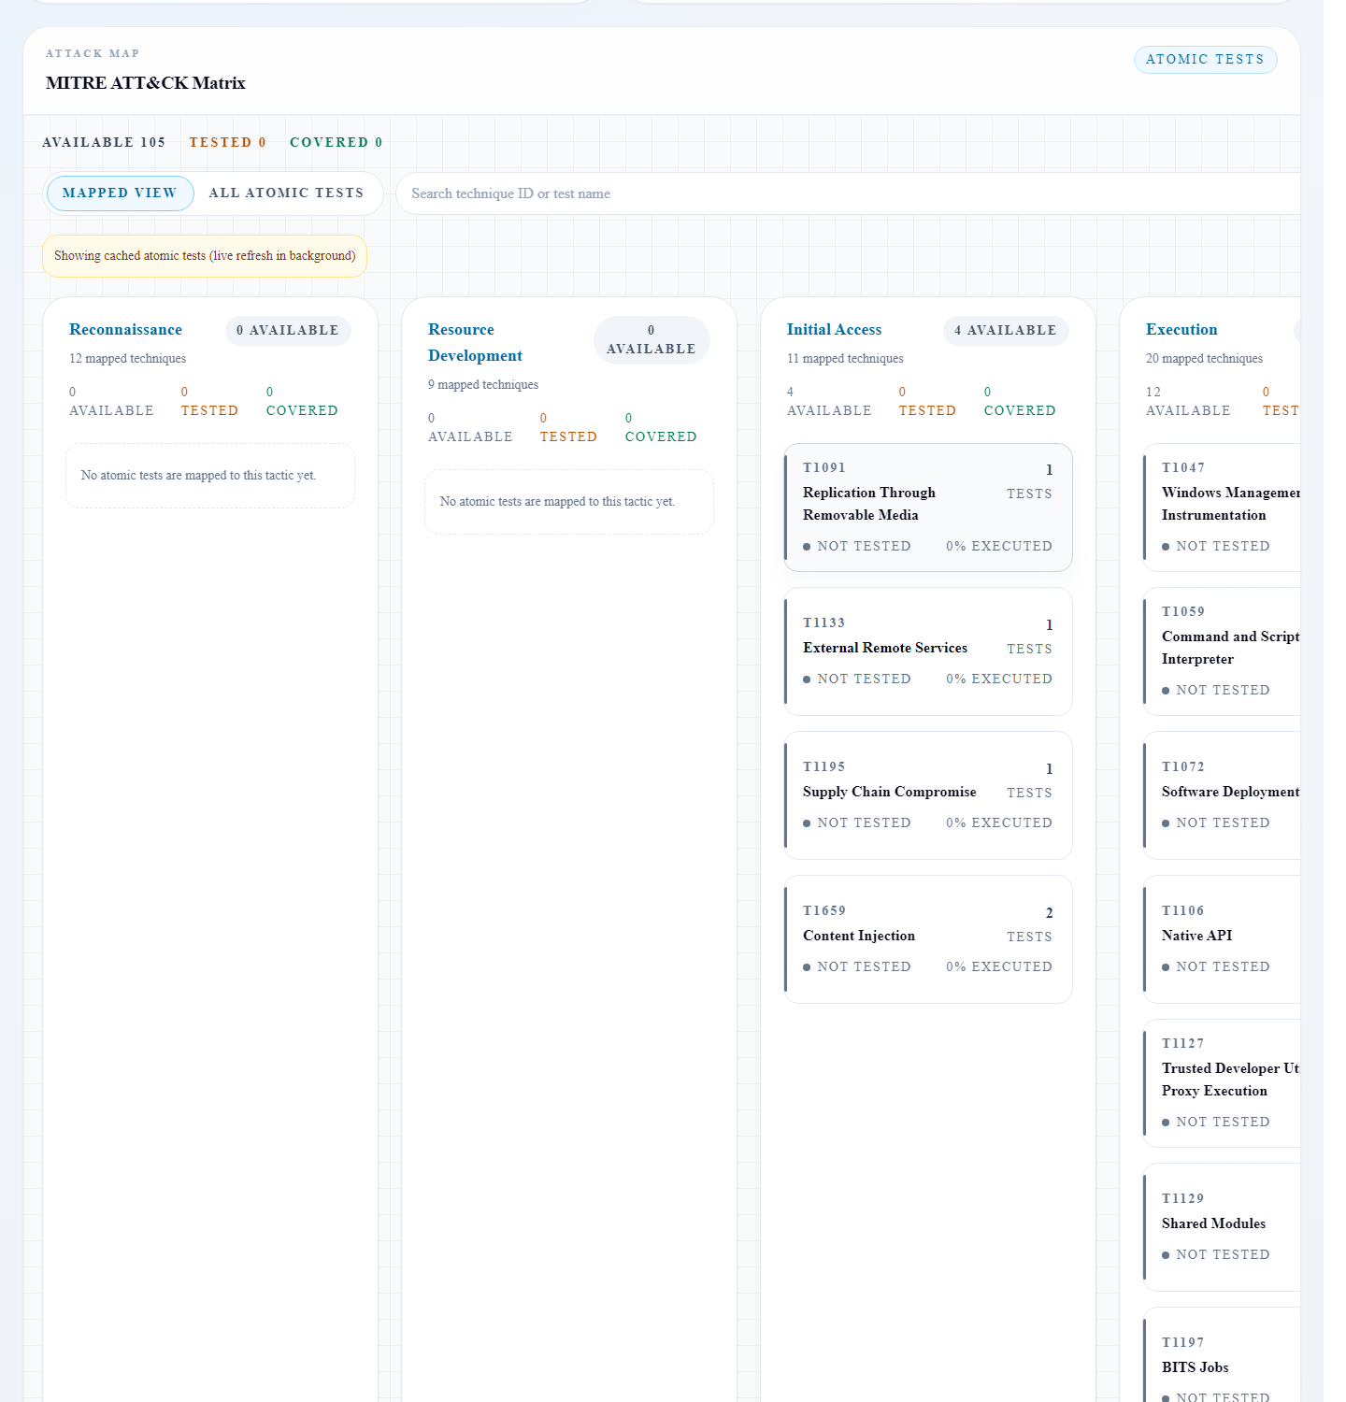Click "NOT TESTED" status on the T1106 card
1346x1402 pixels.
click(x=1216, y=967)
